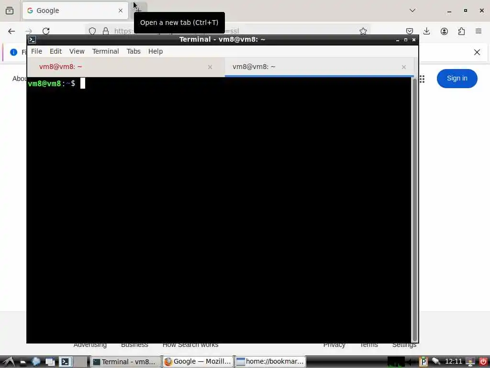The width and height of the screenshot is (490, 368).
Task: Click the tracking protection shield icon
Action: click(92, 31)
